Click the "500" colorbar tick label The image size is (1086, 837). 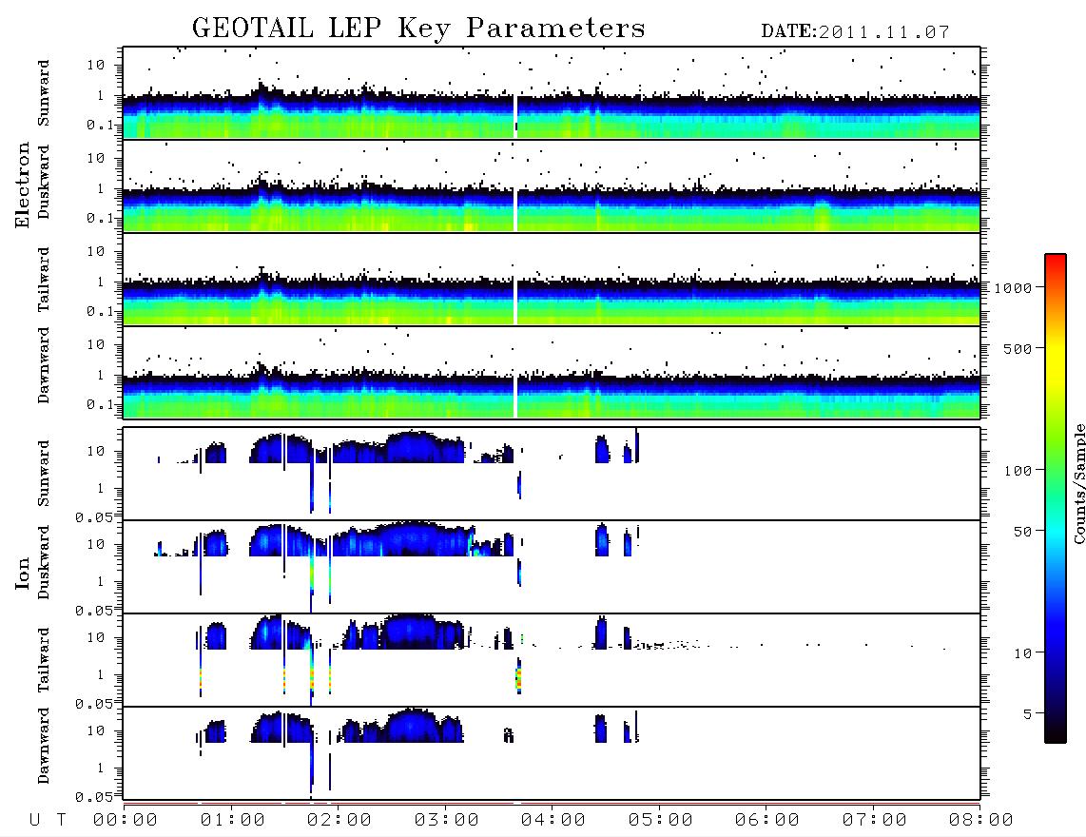click(1018, 349)
